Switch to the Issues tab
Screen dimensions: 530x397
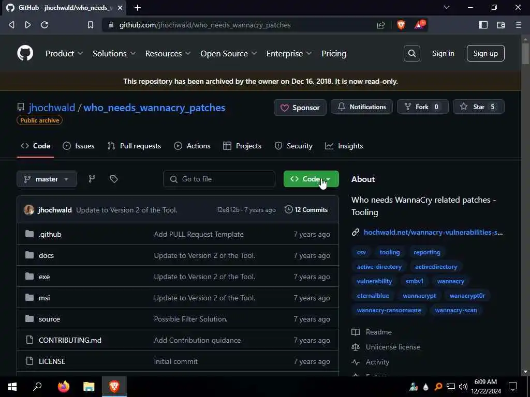(x=79, y=146)
